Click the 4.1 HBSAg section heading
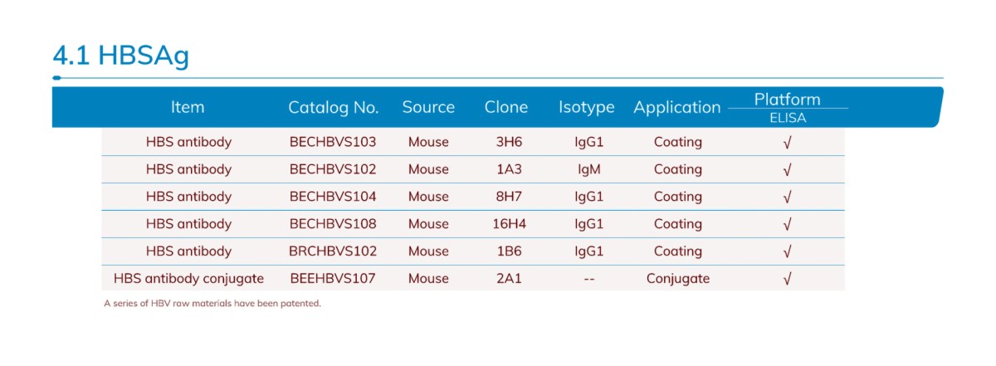Screen dimensions: 996x366 click(121, 56)
